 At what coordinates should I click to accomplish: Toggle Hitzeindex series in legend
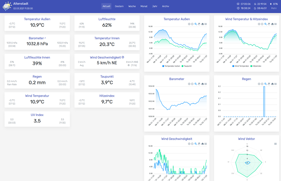pyautogui.click(x=256, y=66)
